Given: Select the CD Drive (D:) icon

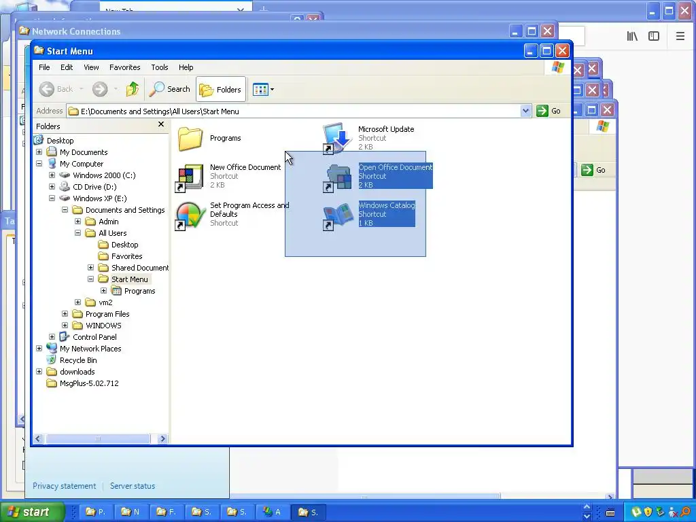Looking at the screenshot, I should coord(65,187).
